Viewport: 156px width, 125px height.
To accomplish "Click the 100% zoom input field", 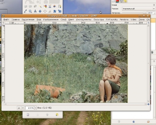I will point(30,108).
